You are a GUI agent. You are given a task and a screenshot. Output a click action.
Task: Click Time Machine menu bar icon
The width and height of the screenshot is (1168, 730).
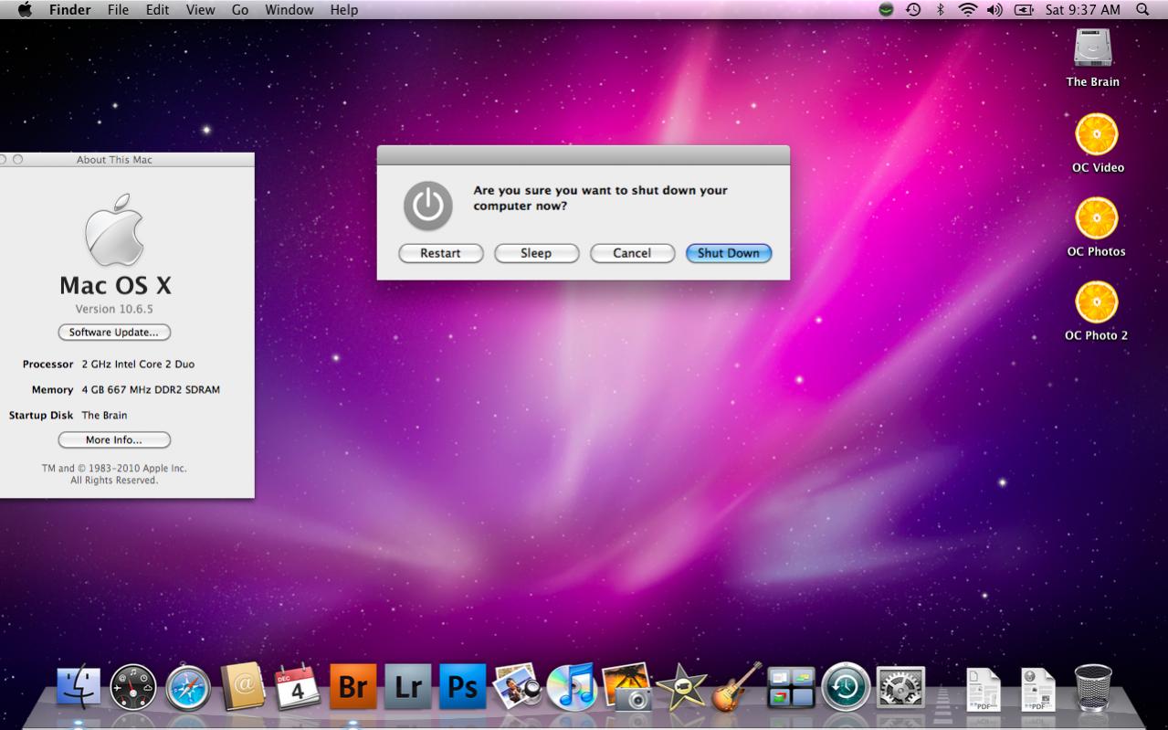(913, 9)
